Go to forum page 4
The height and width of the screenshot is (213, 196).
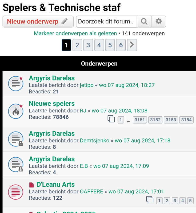99,45
